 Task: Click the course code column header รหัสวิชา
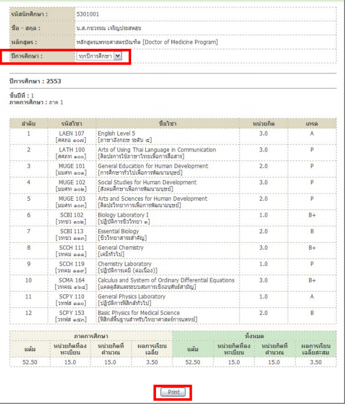pos(71,124)
